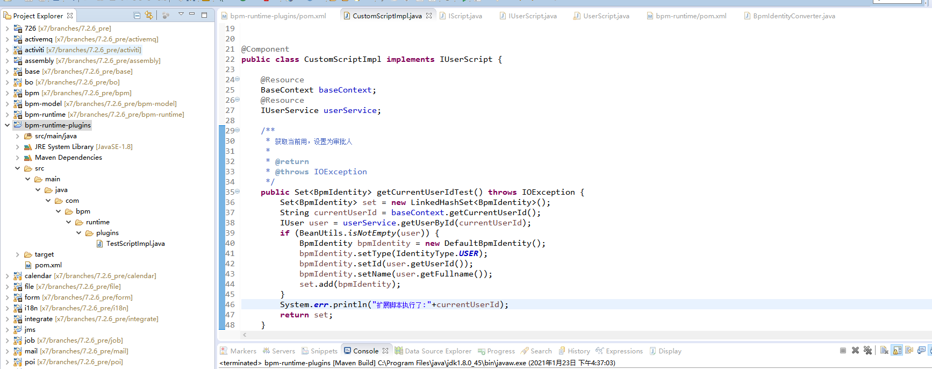Viewport: 932px width, 369px height.
Task: Close the CustomScriptImpl.java editor tab
Action: 429,16
